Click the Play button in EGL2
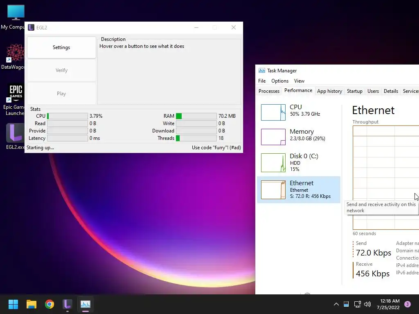This screenshot has height=314, width=419. 61,94
